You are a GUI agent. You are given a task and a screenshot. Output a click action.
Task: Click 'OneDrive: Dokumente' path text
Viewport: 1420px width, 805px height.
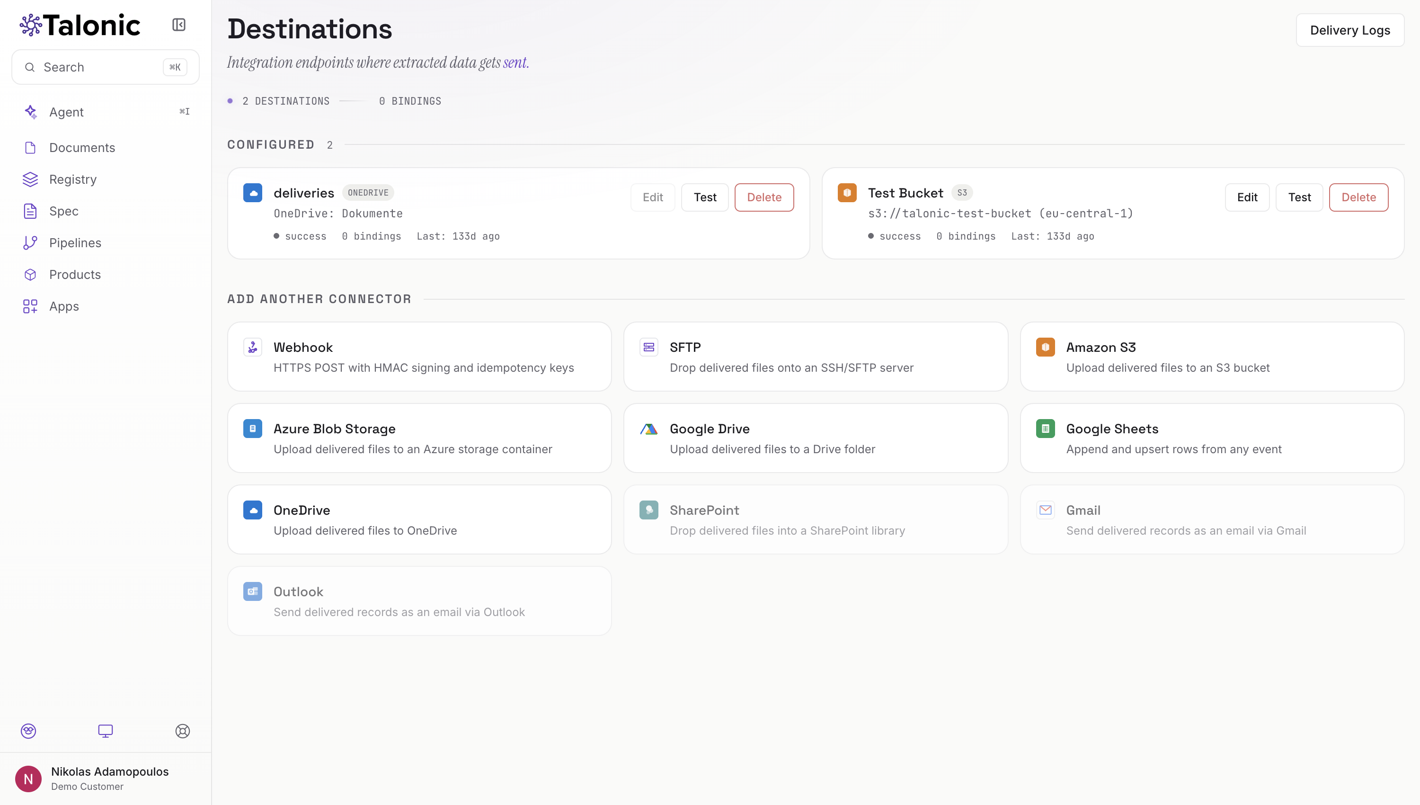338,214
